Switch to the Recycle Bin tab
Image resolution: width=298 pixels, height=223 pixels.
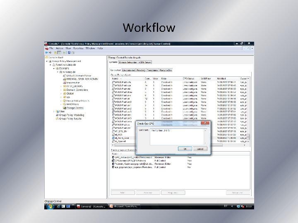(166, 70)
